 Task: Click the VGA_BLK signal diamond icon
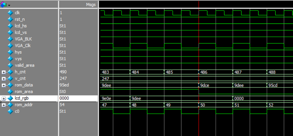(x=10, y=39)
